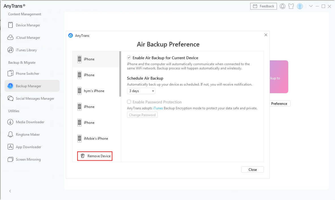Click the Close button in the dialog
The image size is (335, 200).
tap(252, 169)
